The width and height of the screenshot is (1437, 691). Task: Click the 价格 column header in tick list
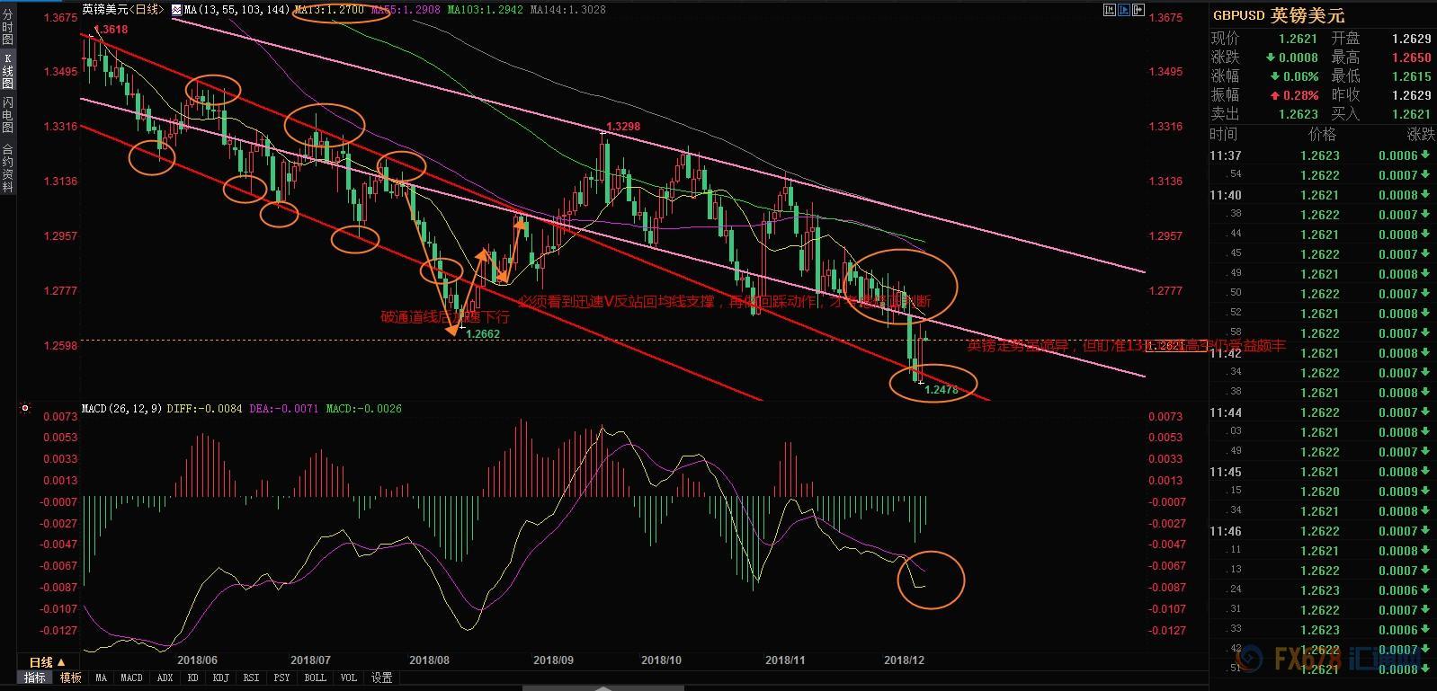coord(1322,134)
